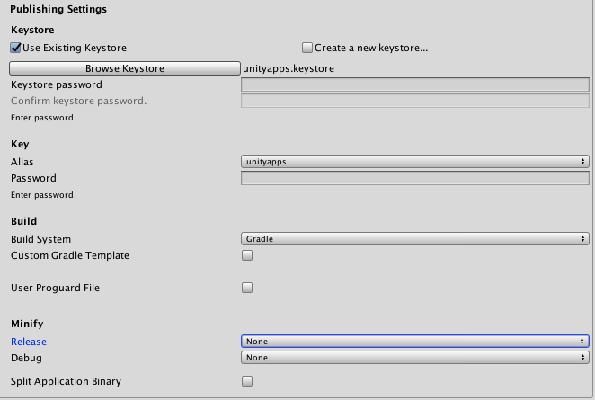The image size is (595, 400).
Task: Click the Build System label
Action: click(40, 239)
